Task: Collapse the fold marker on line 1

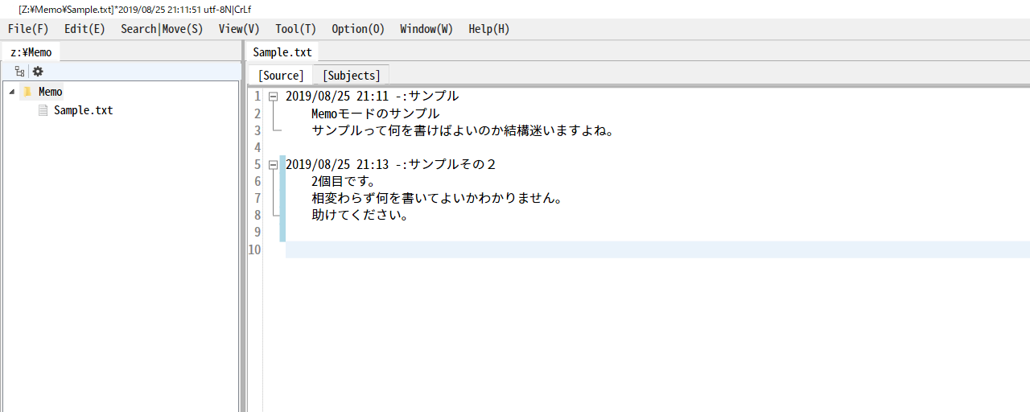Action: pyautogui.click(x=274, y=97)
